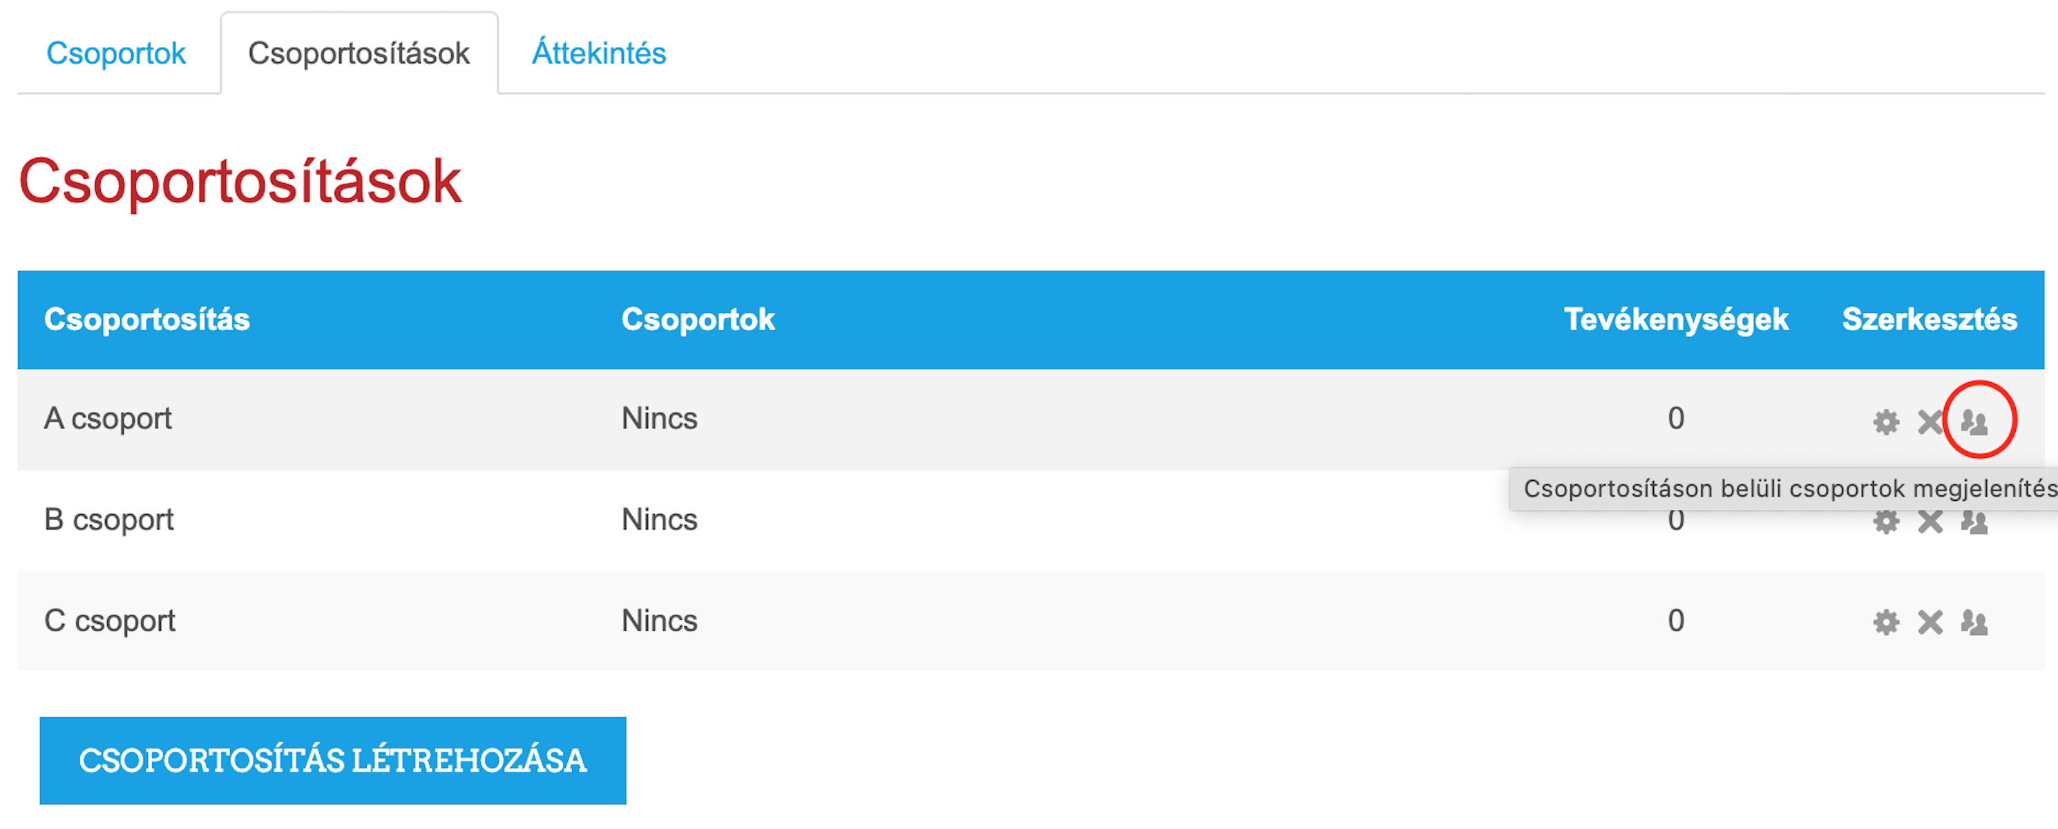Viewport: 2058px width, 829px height.
Task: Show groups in A csoport grouping
Action: coord(1974,421)
